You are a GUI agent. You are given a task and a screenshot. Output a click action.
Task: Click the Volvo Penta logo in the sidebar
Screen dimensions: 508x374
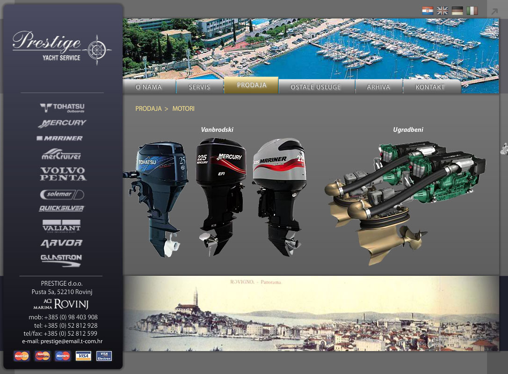(63, 174)
